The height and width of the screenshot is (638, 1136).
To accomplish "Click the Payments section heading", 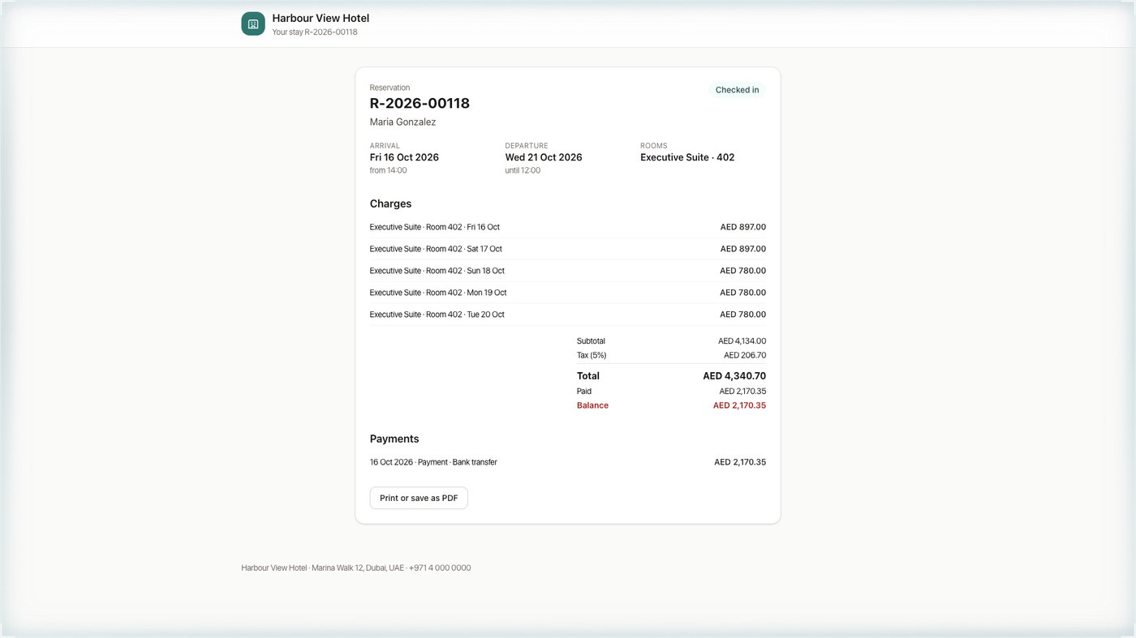I will (394, 439).
